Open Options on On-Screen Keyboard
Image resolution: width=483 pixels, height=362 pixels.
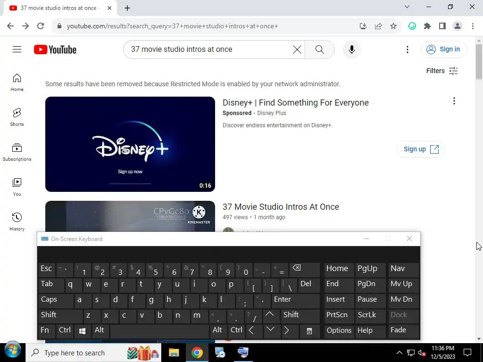pos(339,330)
